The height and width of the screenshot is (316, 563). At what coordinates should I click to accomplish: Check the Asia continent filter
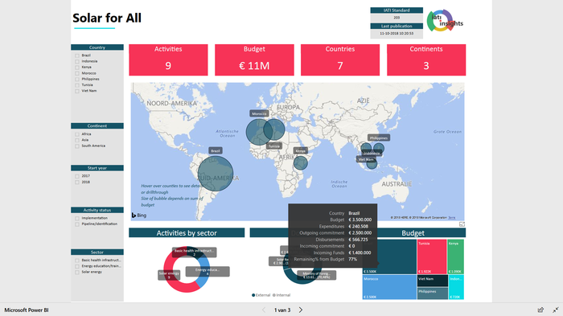point(77,140)
